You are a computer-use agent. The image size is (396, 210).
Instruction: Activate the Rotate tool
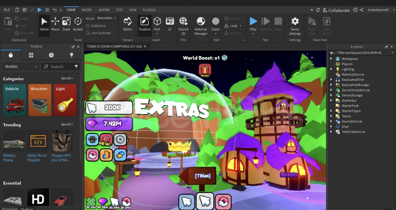[78, 24]
